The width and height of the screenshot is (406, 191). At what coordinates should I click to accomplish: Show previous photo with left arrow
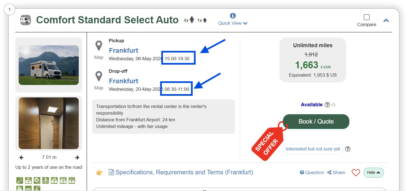[x=21, y=157]
